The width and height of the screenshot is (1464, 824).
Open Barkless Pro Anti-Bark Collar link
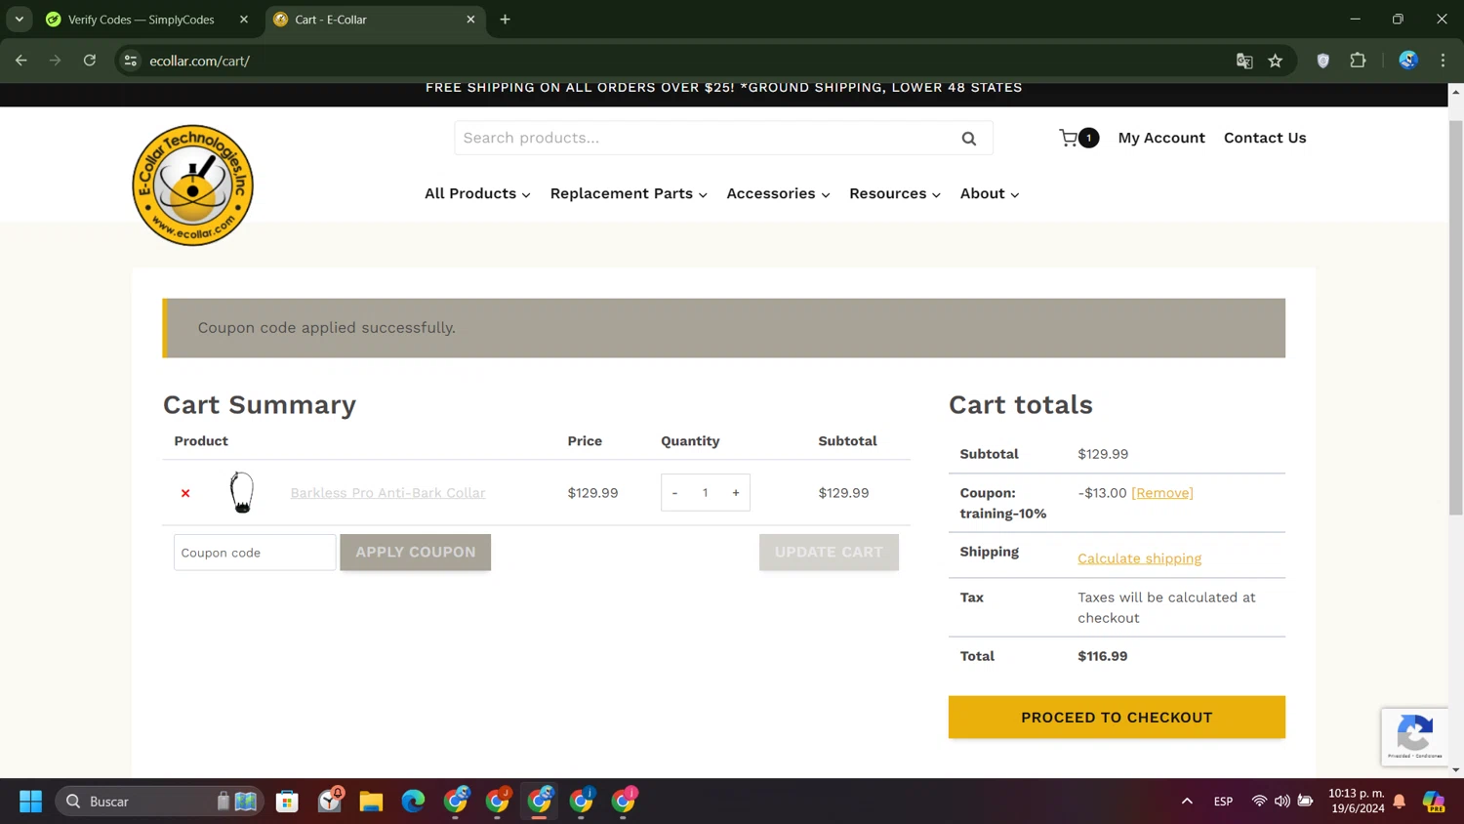[x=387, y=493]
